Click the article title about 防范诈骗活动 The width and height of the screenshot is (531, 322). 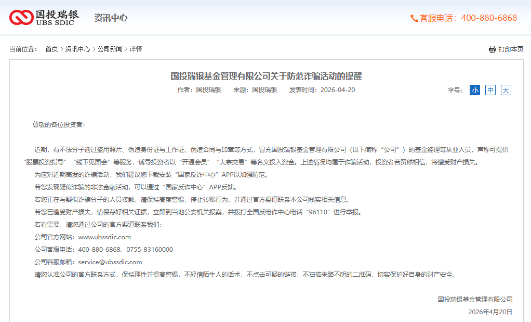pos(266,76)
